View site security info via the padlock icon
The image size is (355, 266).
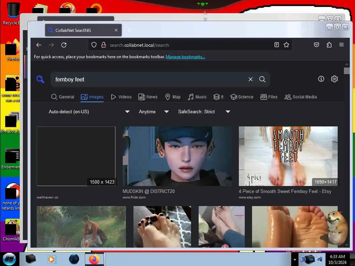pos(104,45)
